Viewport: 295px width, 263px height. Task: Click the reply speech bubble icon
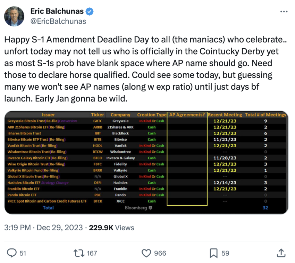click(12, 253)
